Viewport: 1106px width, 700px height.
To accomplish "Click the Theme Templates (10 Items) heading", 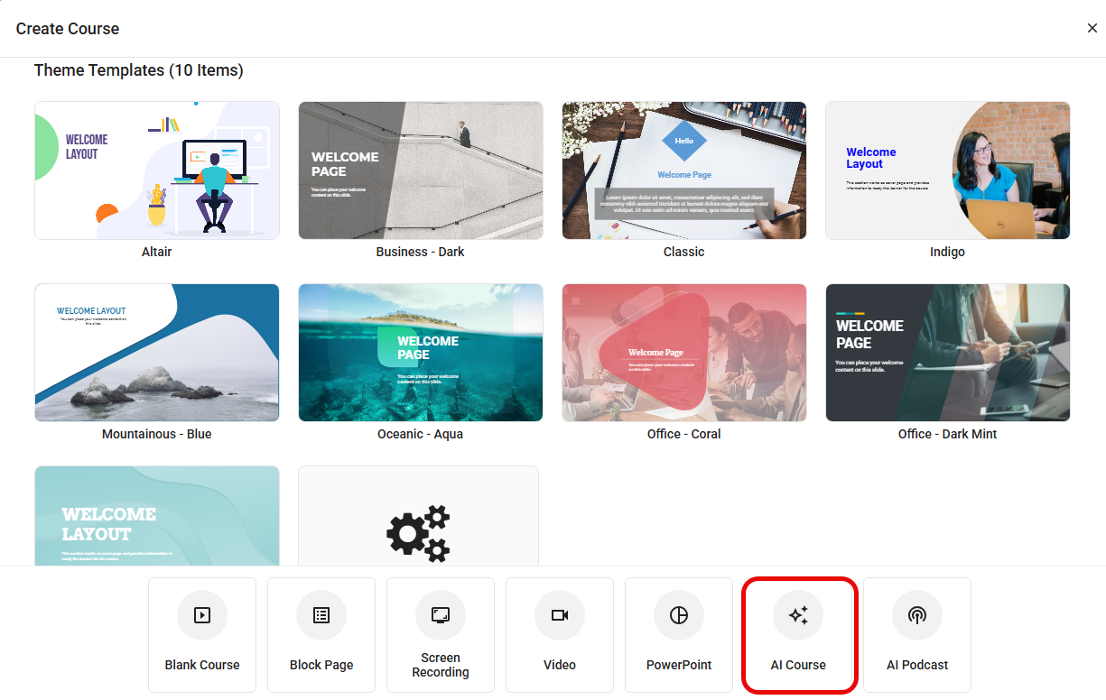I will pyautogui.click(x=139, y=70).
